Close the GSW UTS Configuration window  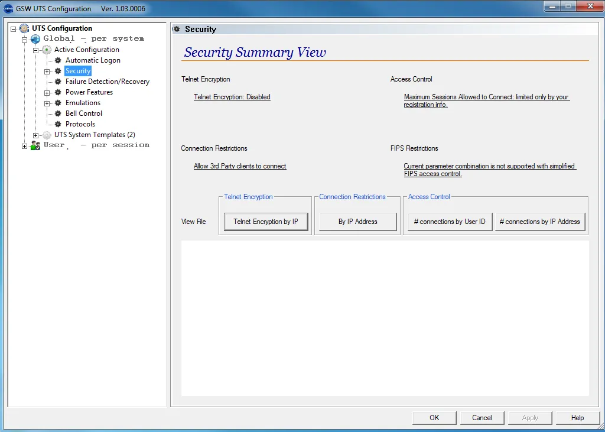click(x=590, y=6)
